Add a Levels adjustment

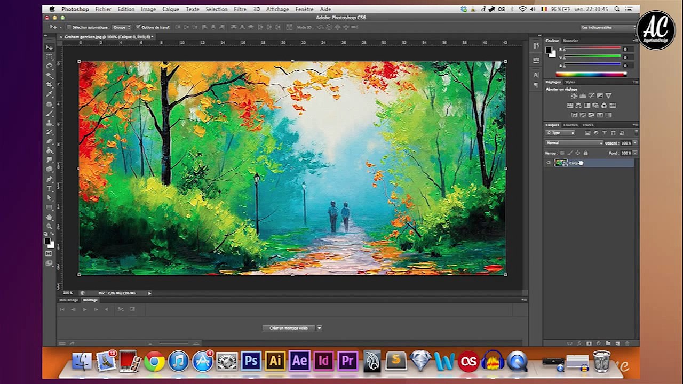[x=583, y=96]
